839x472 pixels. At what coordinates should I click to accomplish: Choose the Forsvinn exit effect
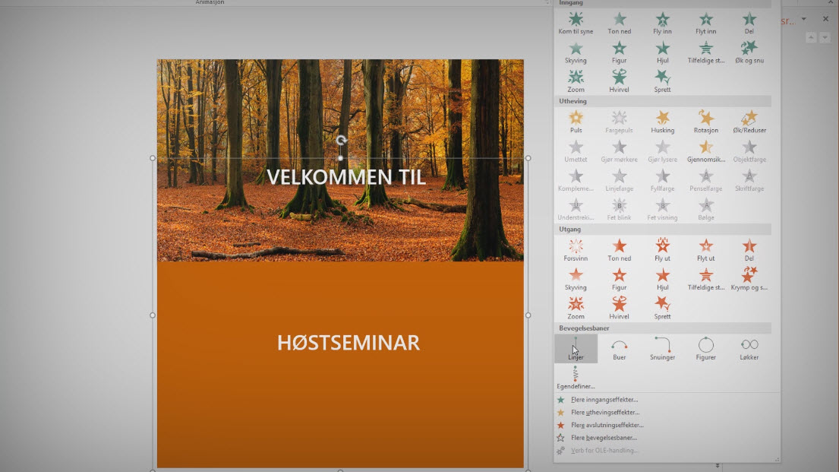click(x=576, y=250)
